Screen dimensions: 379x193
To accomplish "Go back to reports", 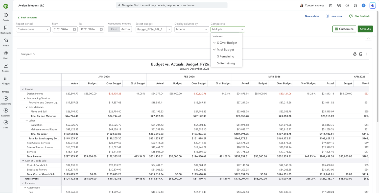I will click(x=27, y=18).
